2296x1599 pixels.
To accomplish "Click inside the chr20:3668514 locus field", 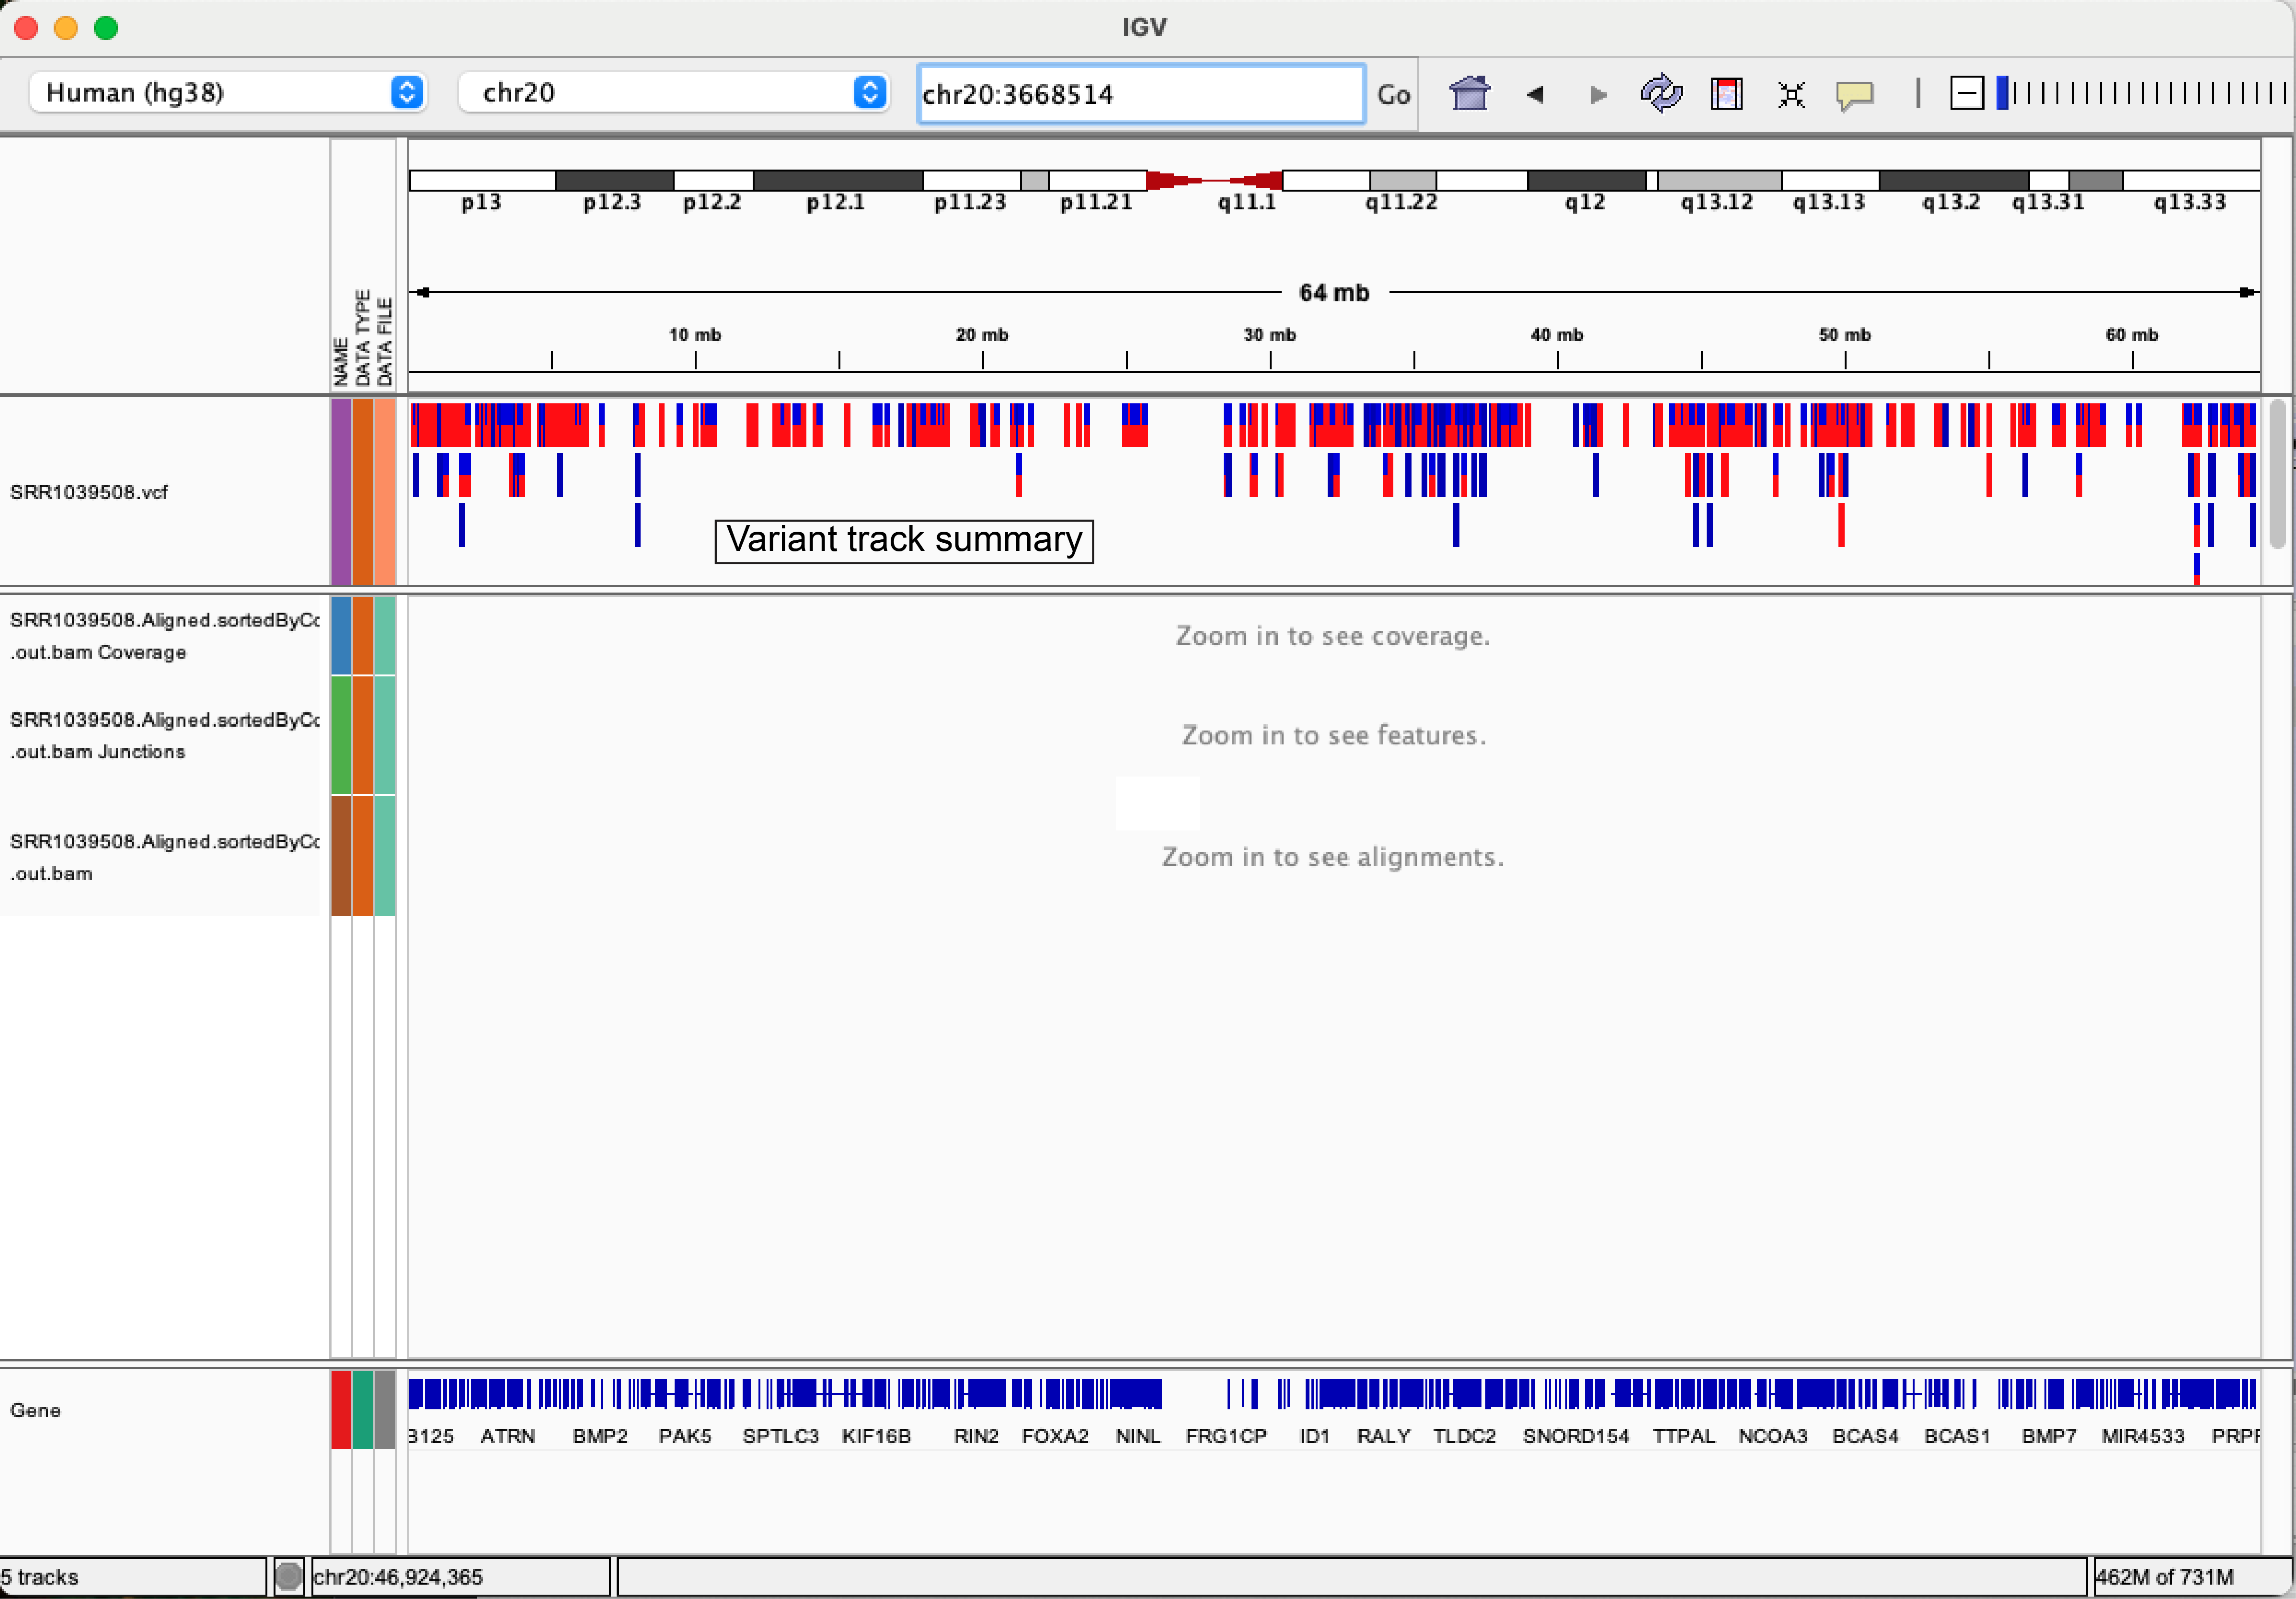I will [1140, 94].
